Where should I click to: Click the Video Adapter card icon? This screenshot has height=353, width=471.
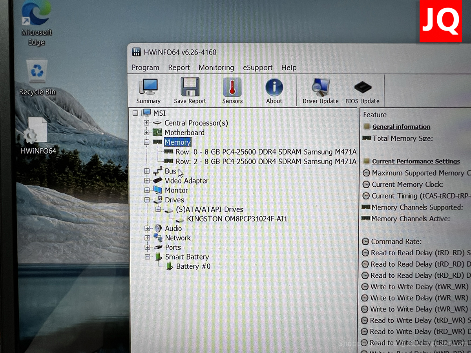pyautogui.click(x=158, y=180)
